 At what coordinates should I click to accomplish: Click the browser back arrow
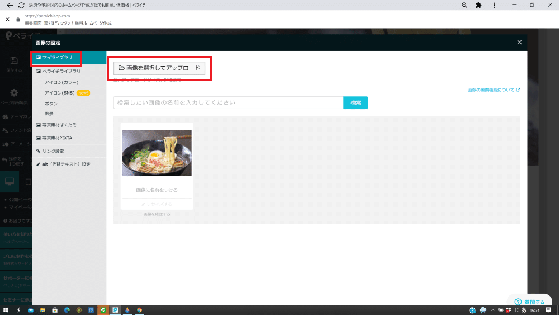(x=10, y=5)
